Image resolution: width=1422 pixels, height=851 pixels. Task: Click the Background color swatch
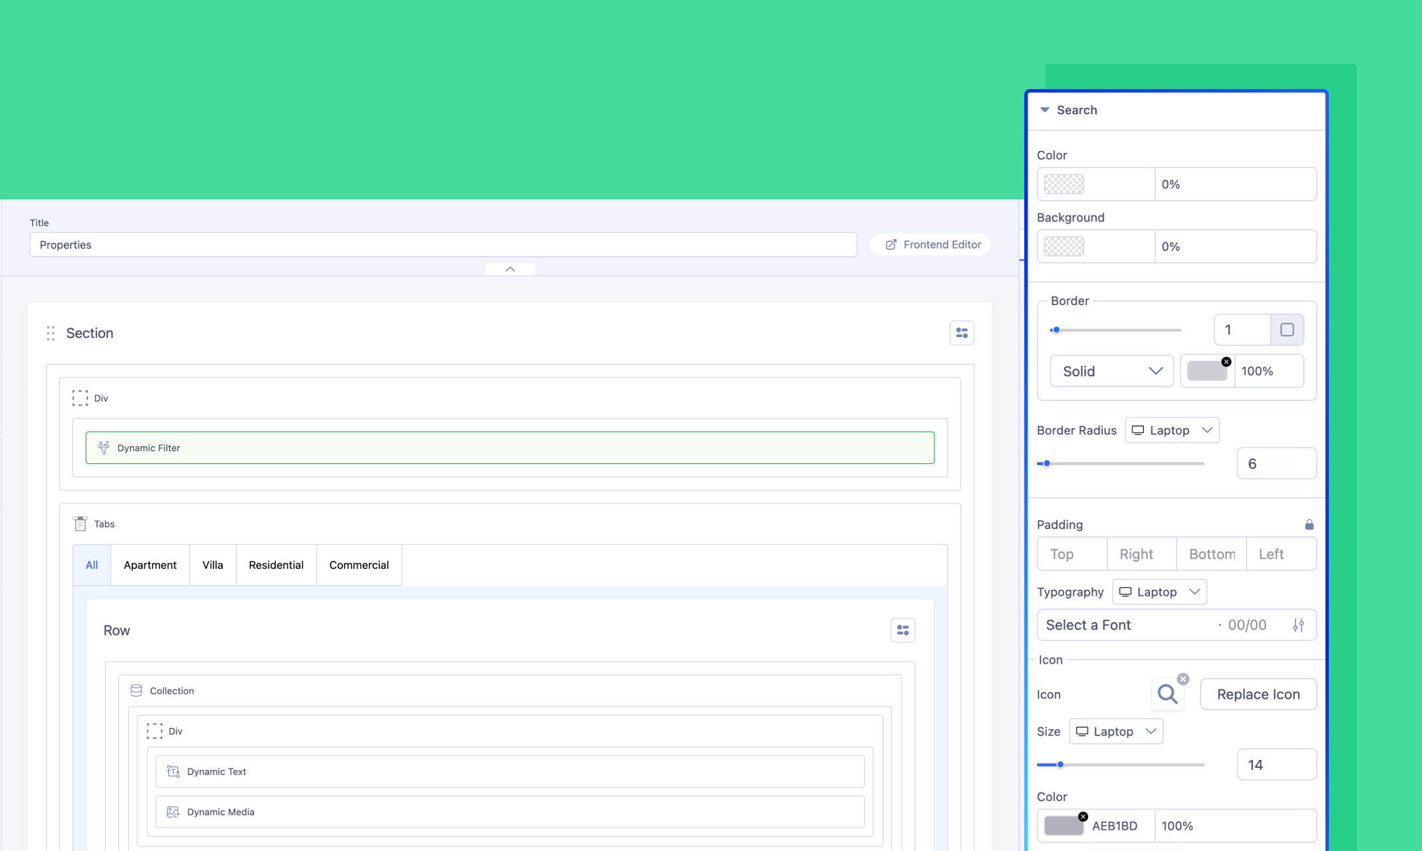click(x=1064, y=247)
